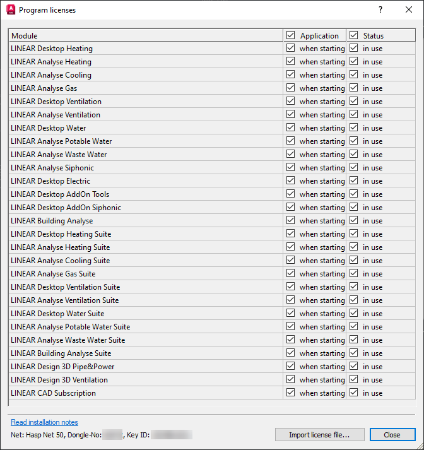Toggle Status checkbox for LINEAR CAD Subscription

[353, 392]
